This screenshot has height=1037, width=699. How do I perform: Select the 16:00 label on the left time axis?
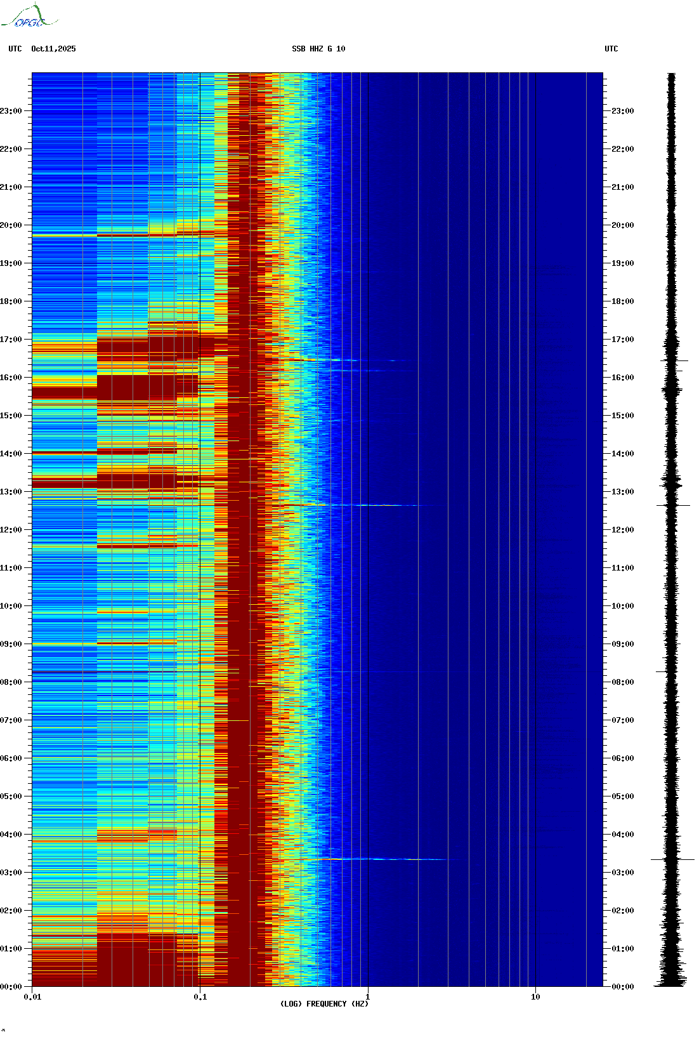(x=11, y=378)
